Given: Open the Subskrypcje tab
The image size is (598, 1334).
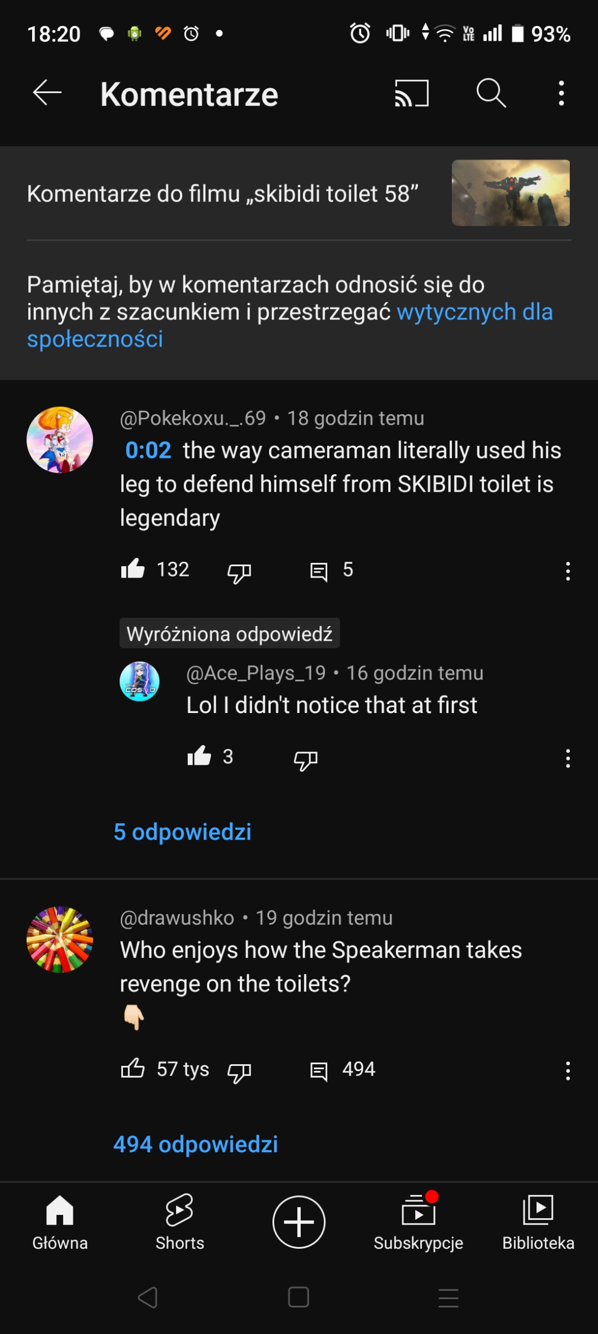Looking at the screenshot, I should coord(418,1222).
